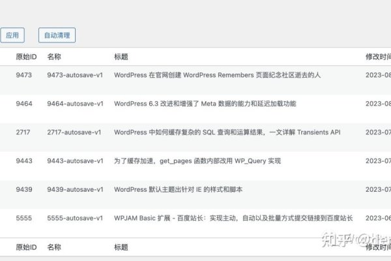Select name 9443-autosave-v1
Image resolution: width=391 pixels, height=261 pixels.
(76, 161)
